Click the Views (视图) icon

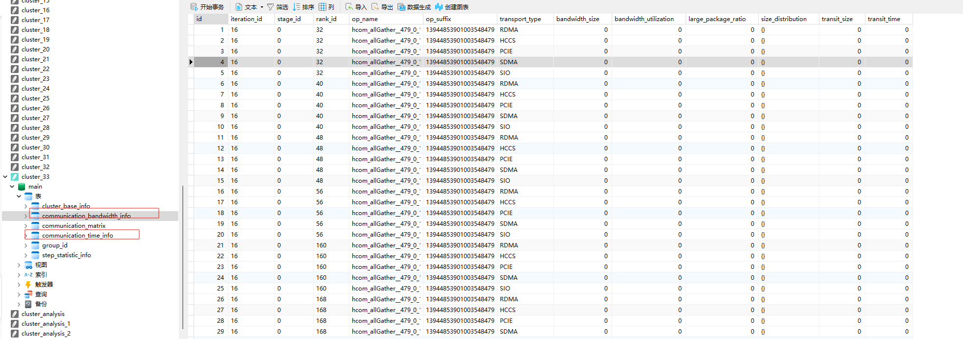(28, 265)
